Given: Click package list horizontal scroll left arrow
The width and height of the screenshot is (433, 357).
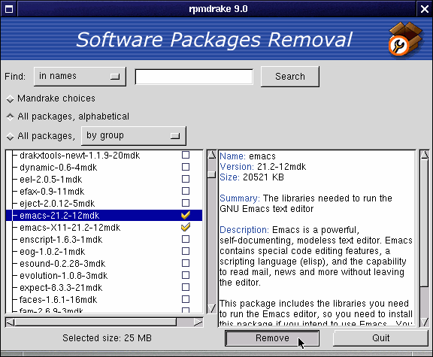Looking at the screenshot, I should [11, 322].
